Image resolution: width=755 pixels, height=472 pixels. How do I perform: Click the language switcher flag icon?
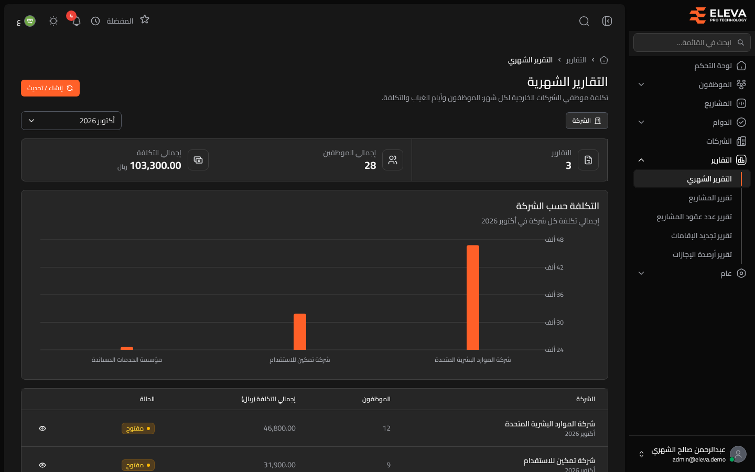pos(30,21)
